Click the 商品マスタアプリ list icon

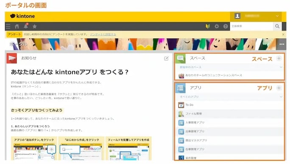coord(181,141)
